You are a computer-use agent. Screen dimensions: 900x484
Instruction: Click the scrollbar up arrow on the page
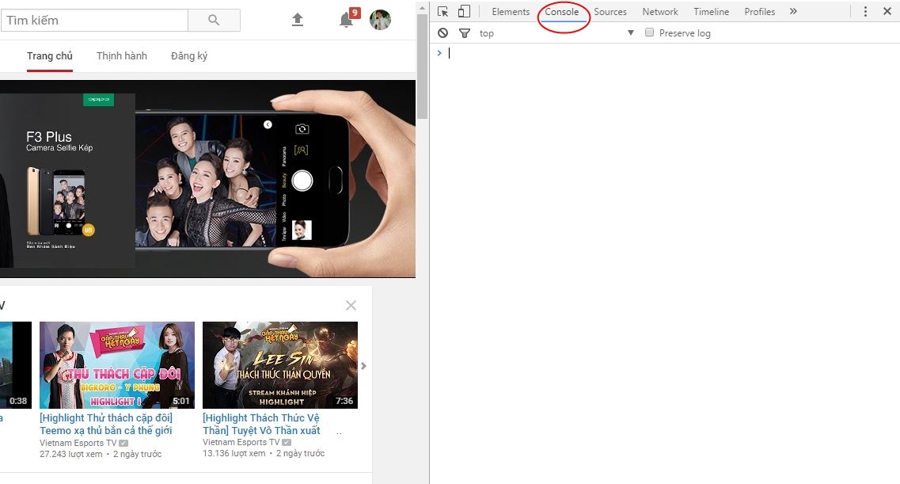coord(423,8)
